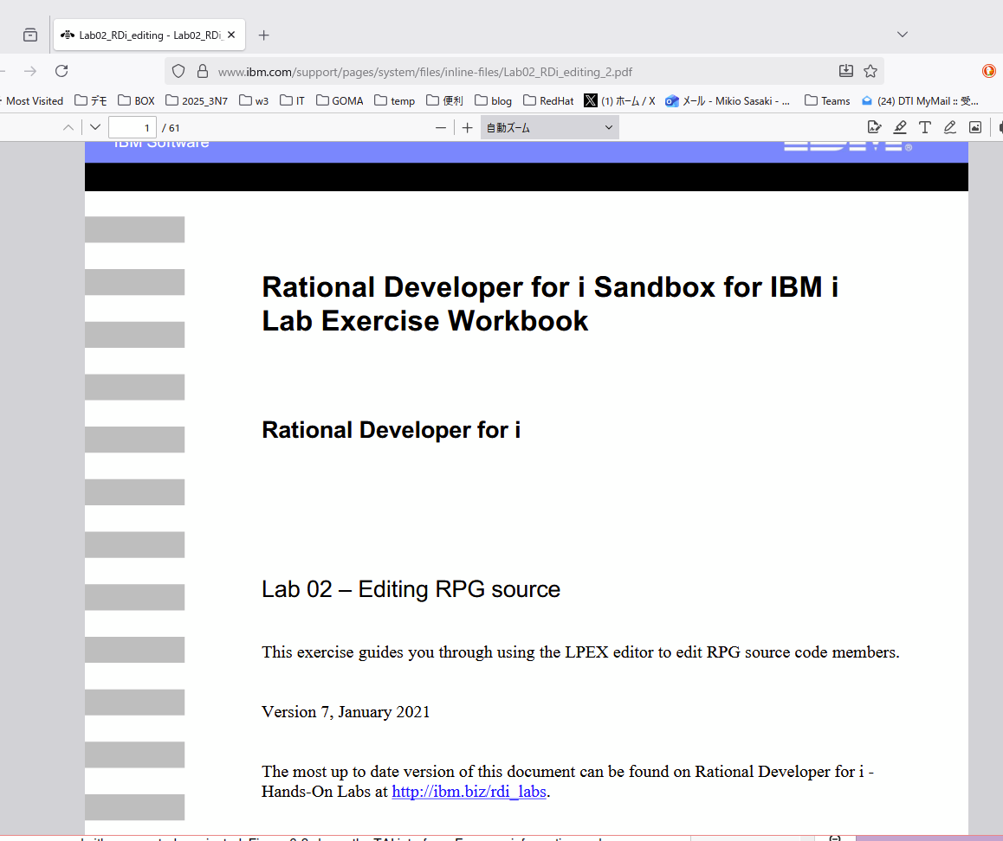Open the DuckDuckGo extension icon
The height and width of the screenshot is (841, 1003).
point(988,71)
